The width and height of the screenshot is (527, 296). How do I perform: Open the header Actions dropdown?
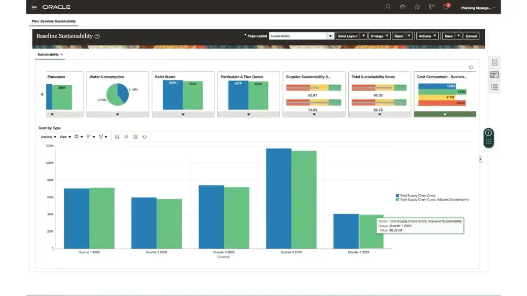[x=427, y=36]
